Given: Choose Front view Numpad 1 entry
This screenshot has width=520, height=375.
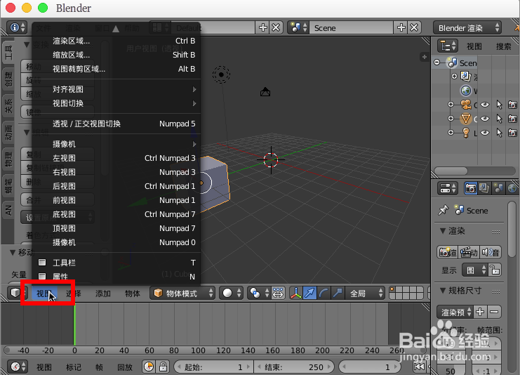Looking at the screenshot, I should tap(116, 200).
